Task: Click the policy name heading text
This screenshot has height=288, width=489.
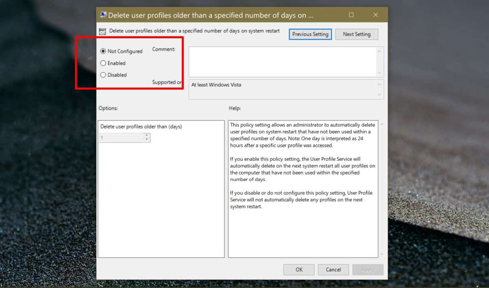Action: 194,31
